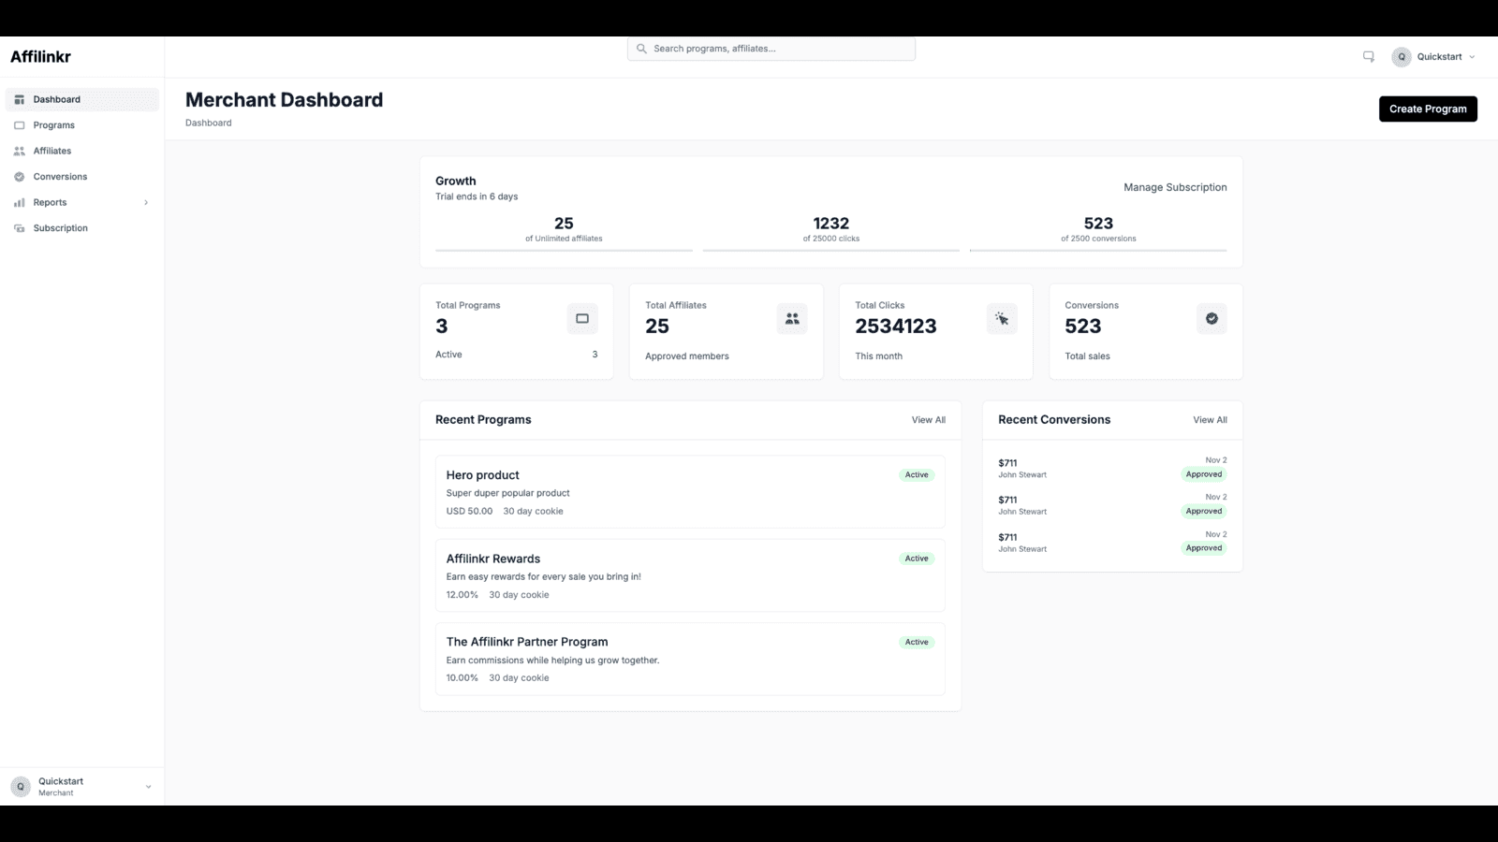Image resolution: width=1498 pixels, height=842 pixels.
Task: Click the people icon on Total Affiliates card
Action: (792, 318)
